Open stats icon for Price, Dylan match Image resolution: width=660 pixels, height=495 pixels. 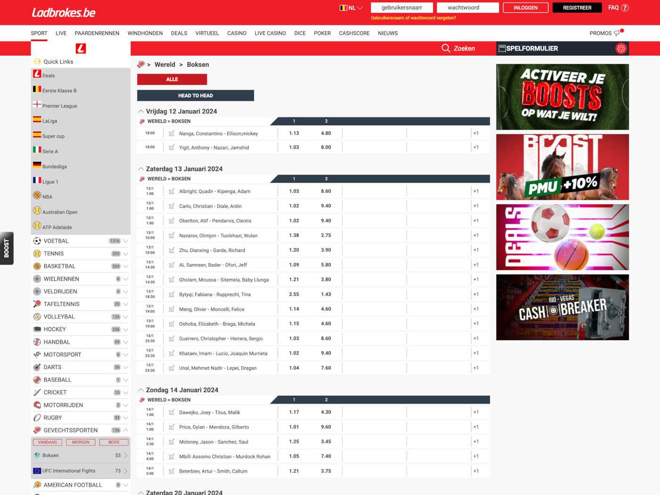pyautogui.click(x=172, y=427)
